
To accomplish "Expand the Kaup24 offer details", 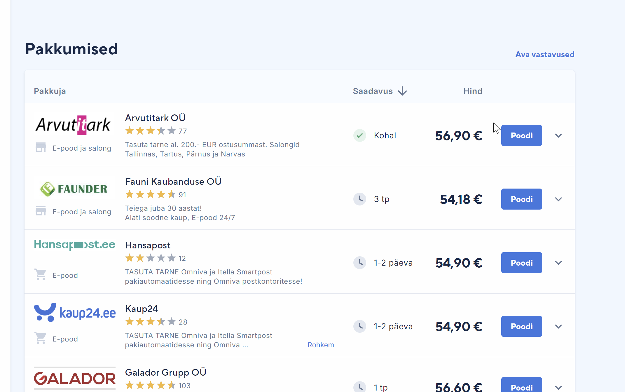I will point(558,326).
